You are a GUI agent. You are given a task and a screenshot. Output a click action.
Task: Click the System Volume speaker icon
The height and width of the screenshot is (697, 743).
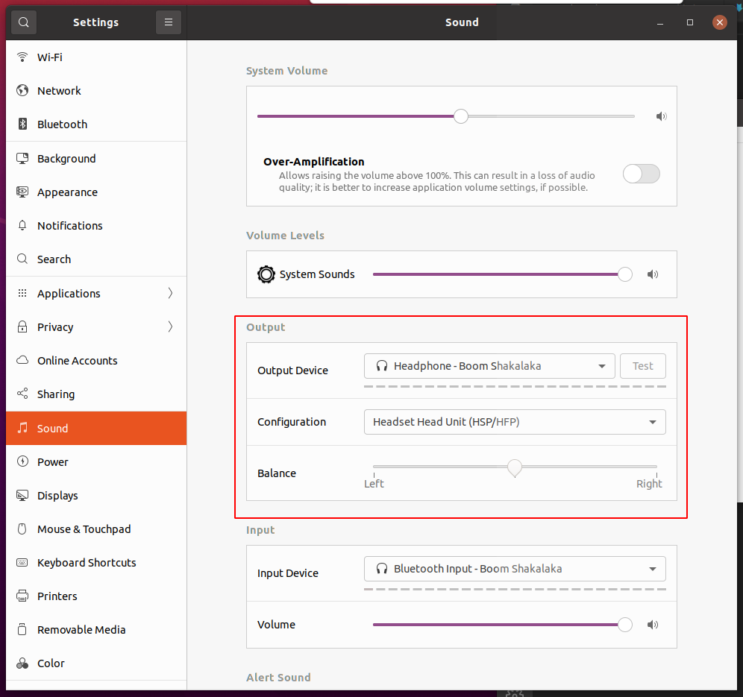pyautogui.click(x=661, y=116)
